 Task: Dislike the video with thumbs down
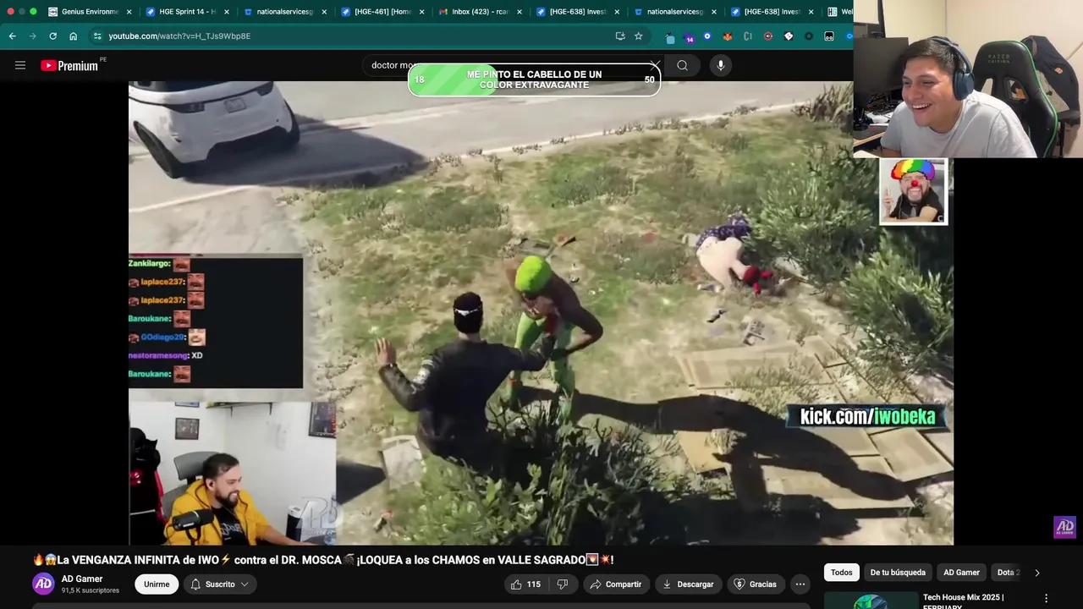point(563,584)
